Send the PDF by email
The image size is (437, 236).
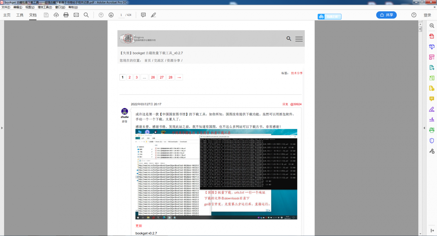coord(76,15)
